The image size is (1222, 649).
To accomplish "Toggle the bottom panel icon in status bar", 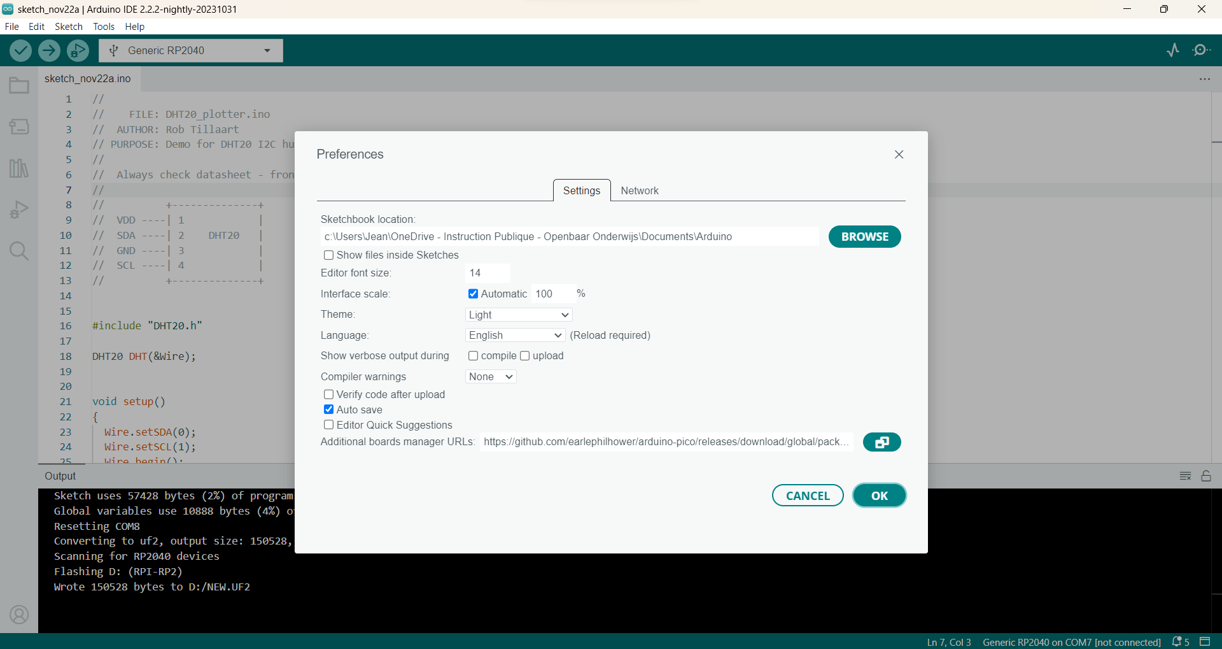I will (x=1205, y=641).
